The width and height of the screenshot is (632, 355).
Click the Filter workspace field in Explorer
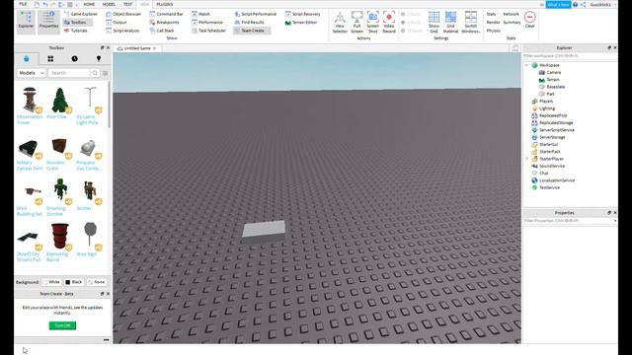(569, 56)
